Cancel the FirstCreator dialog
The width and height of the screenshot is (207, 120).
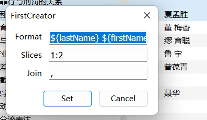tap(123, 98)
